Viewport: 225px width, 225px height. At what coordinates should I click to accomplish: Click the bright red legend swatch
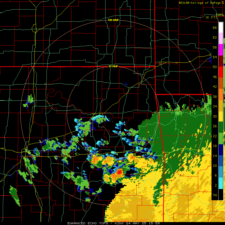(x=221, y=72)
